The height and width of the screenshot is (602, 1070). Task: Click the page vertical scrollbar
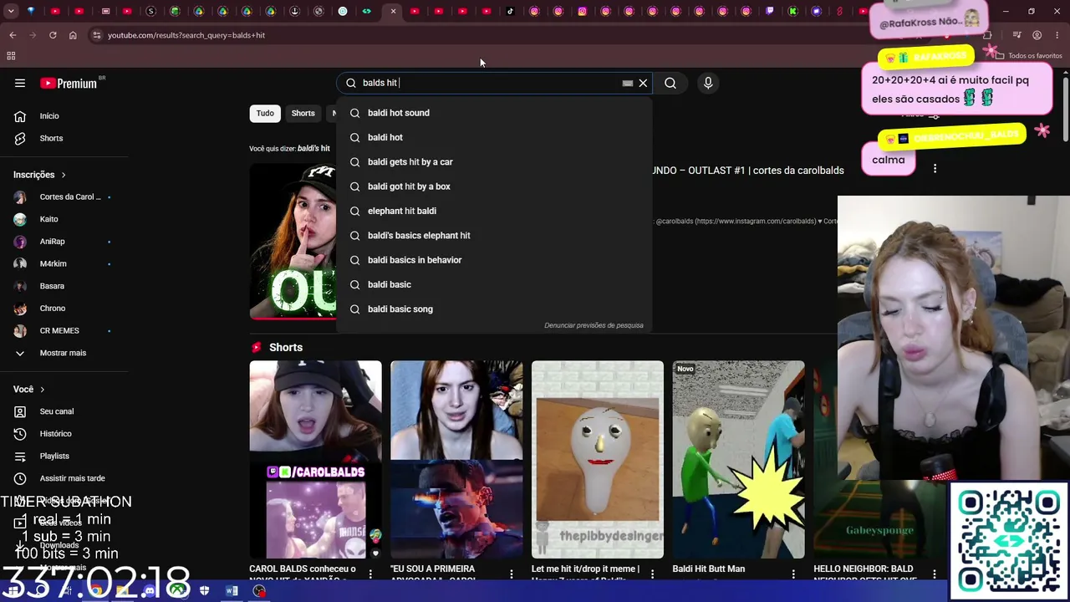pos(1066,109)
